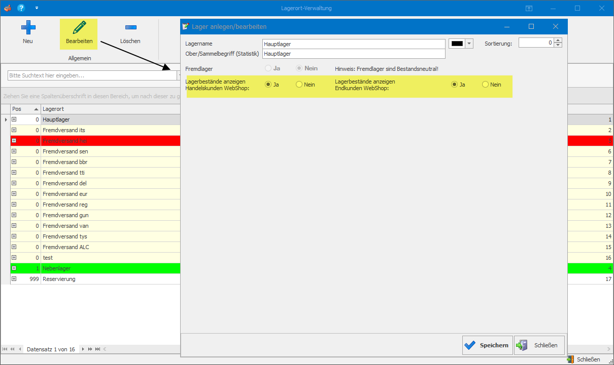The height and width of the screenshot is (365, 614).
Task: Click the Speichern button
Action: pyautogui.click(x=488, y=345)
